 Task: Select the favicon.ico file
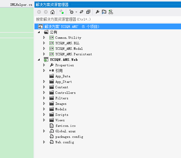pos(66,126)
